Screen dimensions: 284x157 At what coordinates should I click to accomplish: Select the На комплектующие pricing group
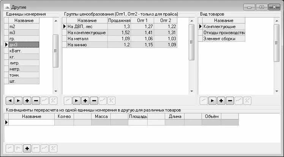click(87, 33)
